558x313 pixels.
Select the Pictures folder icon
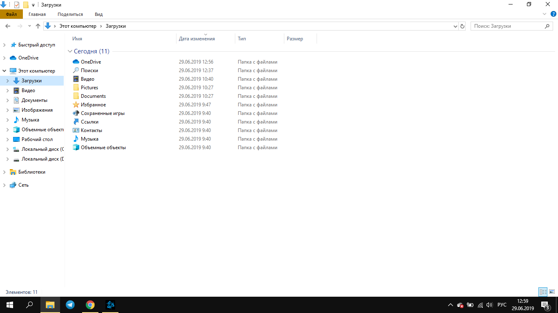click(x=76, y=87)
